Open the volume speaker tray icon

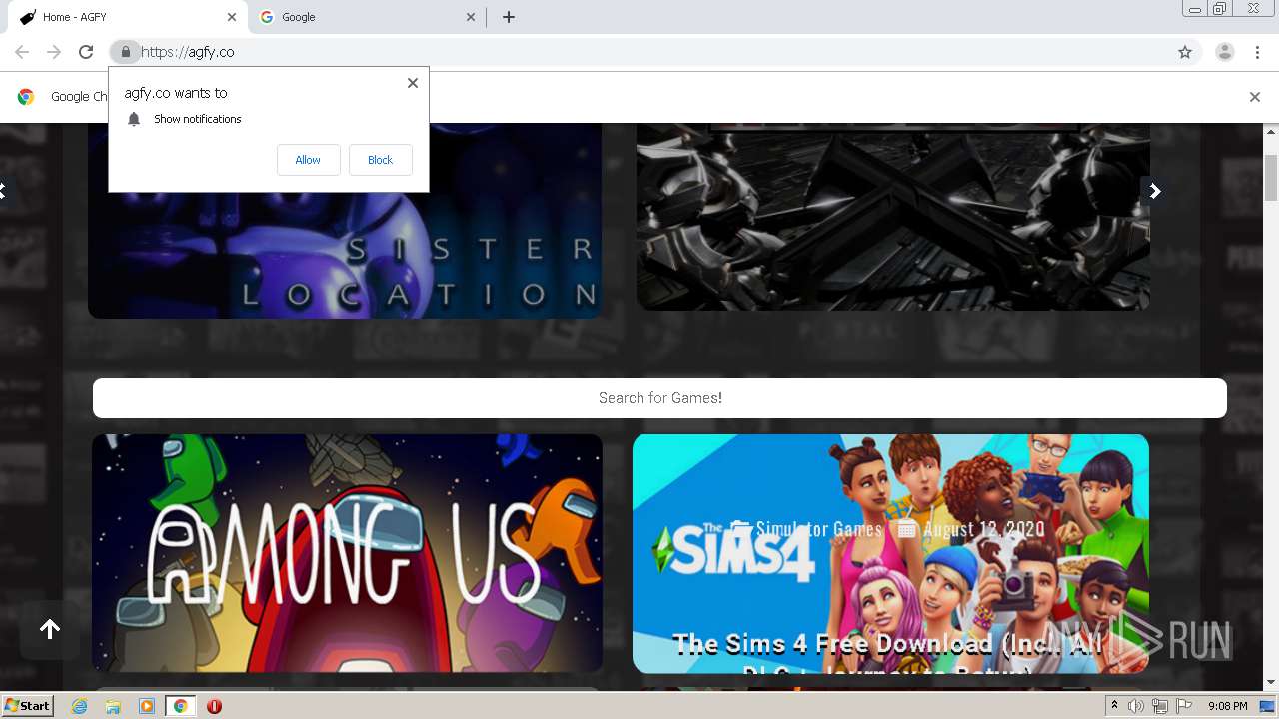point(1136,706)
